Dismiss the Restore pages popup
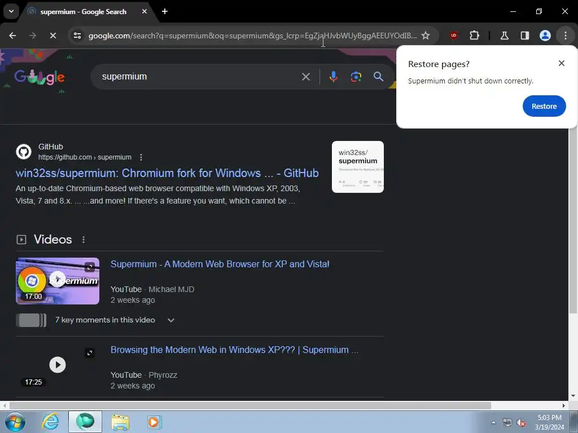Screen dimensions: 578x433 tap(562, 63)
